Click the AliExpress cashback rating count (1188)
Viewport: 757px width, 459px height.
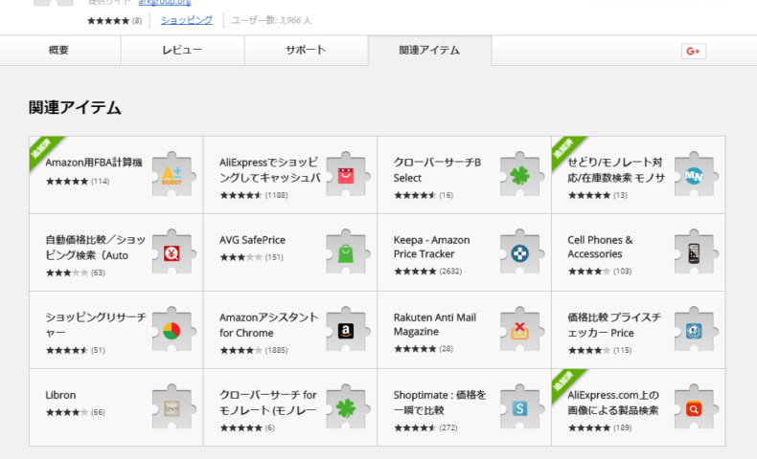(x=276, y=195)
